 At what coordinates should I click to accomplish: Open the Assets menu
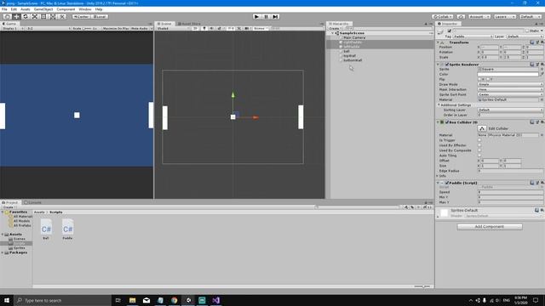point(25,9)
